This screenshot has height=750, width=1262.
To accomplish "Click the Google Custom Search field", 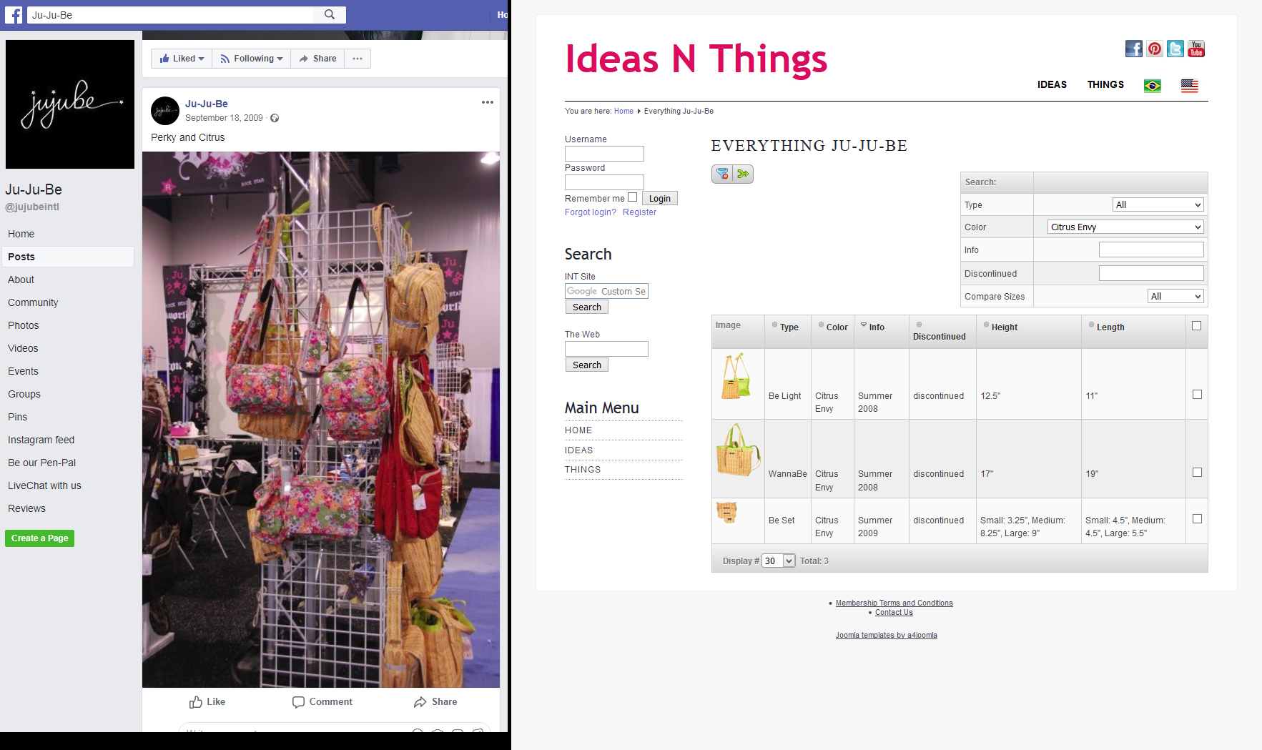I will point(606,291).
